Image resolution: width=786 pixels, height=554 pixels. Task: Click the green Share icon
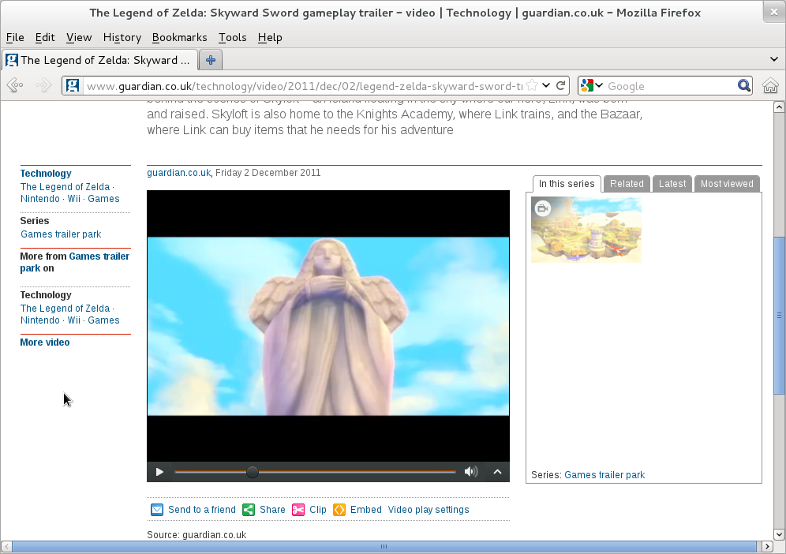tap(248, 510)
